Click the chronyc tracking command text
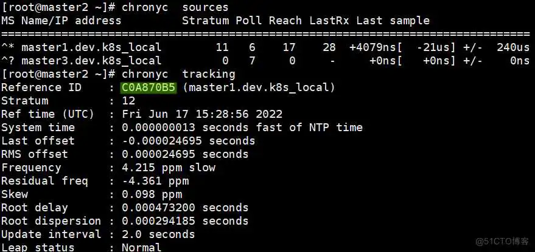Viewport: 535px width, 252px height. [178, 74]
